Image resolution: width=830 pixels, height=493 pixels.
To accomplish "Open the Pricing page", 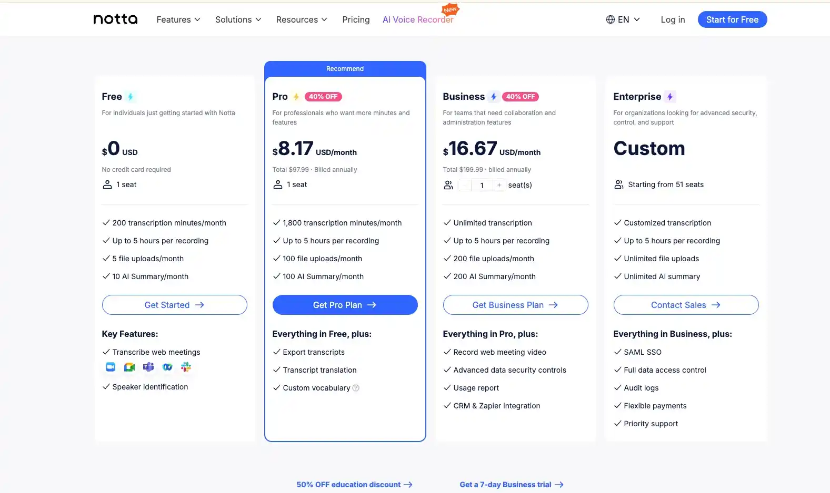I will tap(356, 19).
